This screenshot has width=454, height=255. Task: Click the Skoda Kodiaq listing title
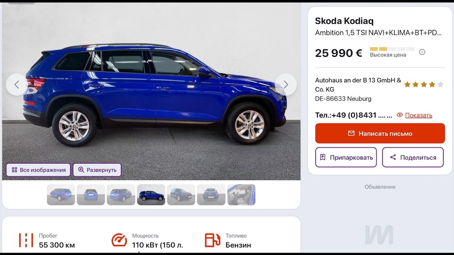(344, 21)
